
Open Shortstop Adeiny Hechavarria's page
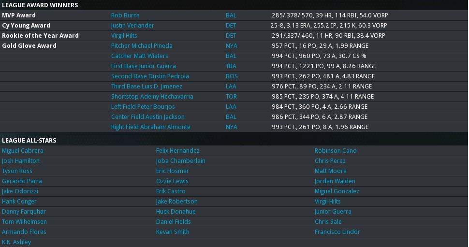(152, 97)
